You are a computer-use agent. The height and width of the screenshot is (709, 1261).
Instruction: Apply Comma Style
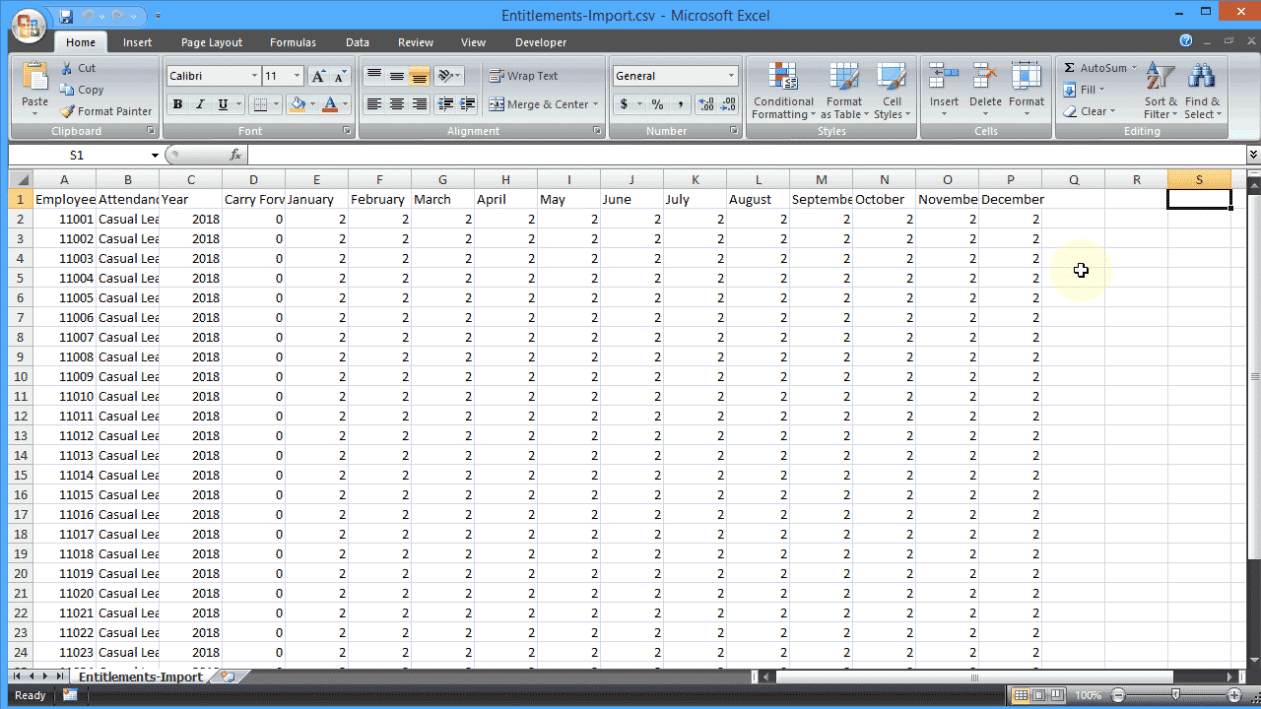[x=680, y=104]
